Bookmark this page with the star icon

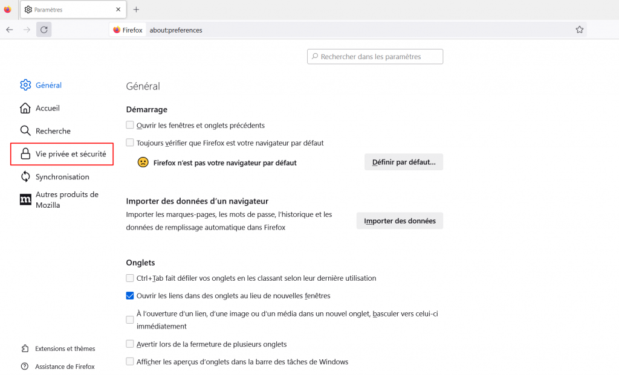pyautogui.click(x=579, y=30)
